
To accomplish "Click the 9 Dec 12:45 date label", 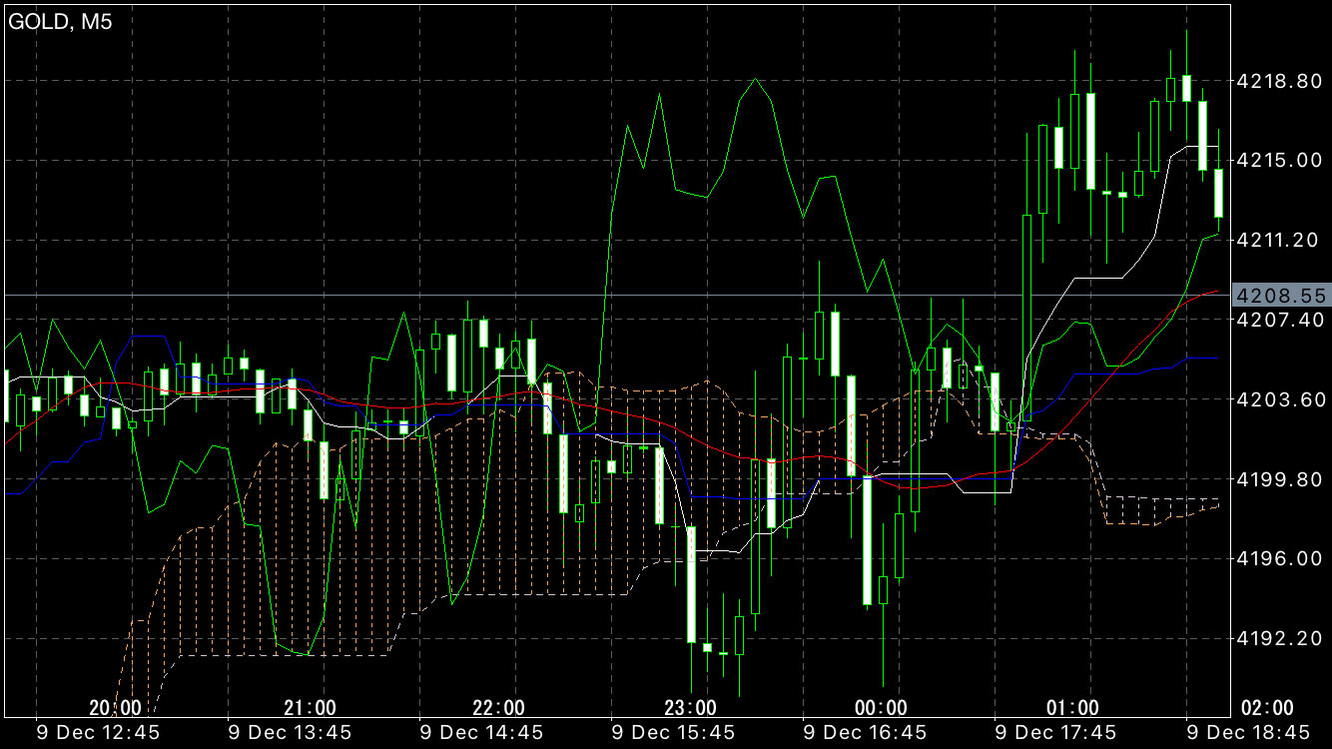I will point(99,733).
